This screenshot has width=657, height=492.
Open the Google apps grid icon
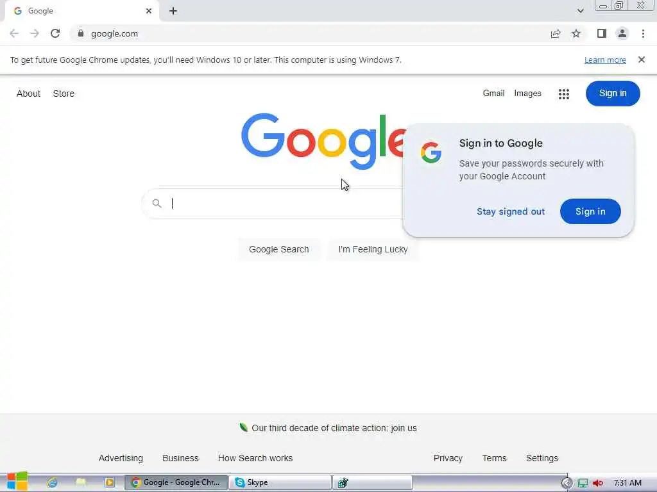pyautogui.click(x=564, y=94)
